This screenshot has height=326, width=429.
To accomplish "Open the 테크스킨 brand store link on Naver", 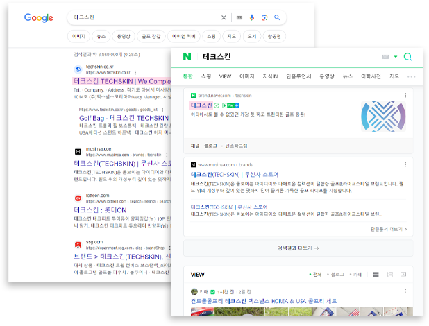I will click(x=201, y=105).
